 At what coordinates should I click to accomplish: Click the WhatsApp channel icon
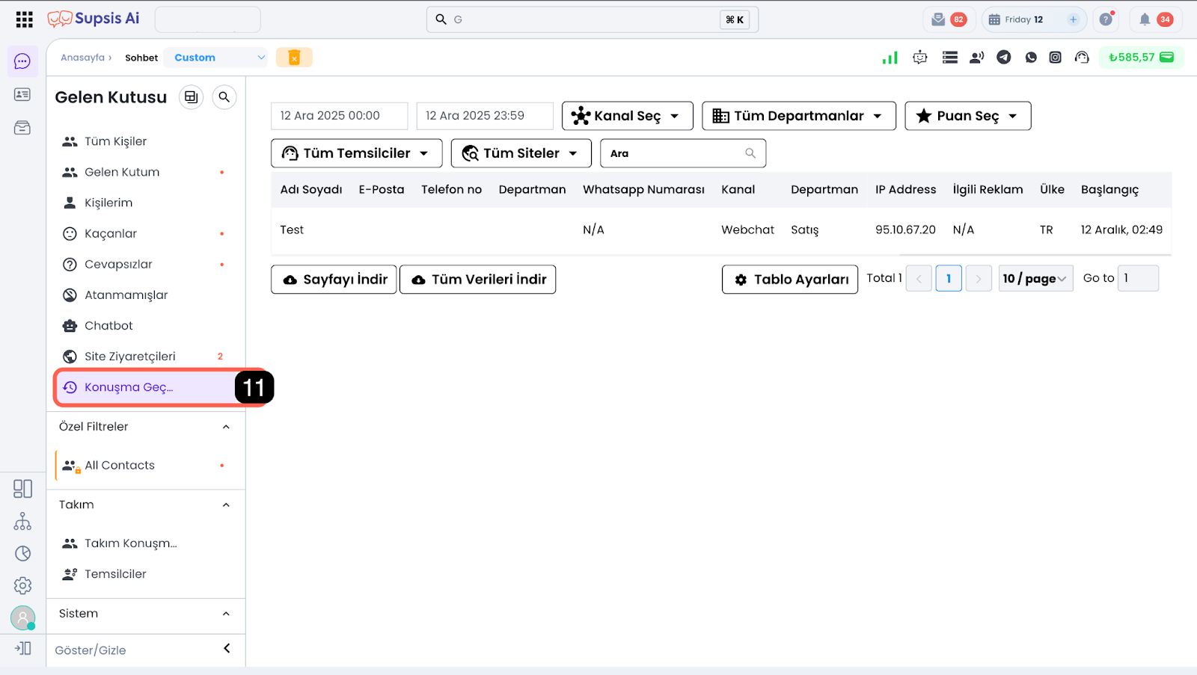(x=1031, y=58)
